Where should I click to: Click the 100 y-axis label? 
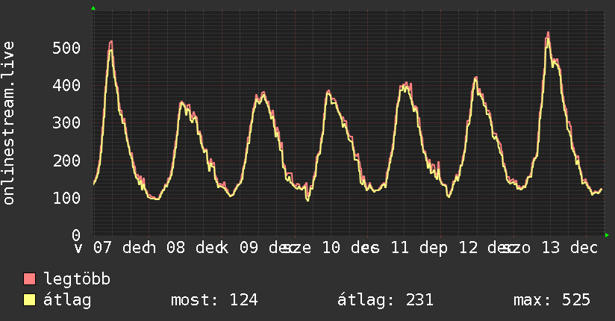pyautogui.click(x=66, y=198)
